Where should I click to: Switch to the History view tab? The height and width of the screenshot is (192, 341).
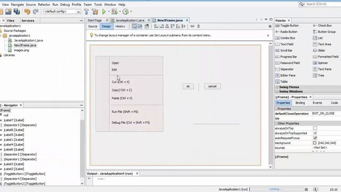tap(120, 26)
